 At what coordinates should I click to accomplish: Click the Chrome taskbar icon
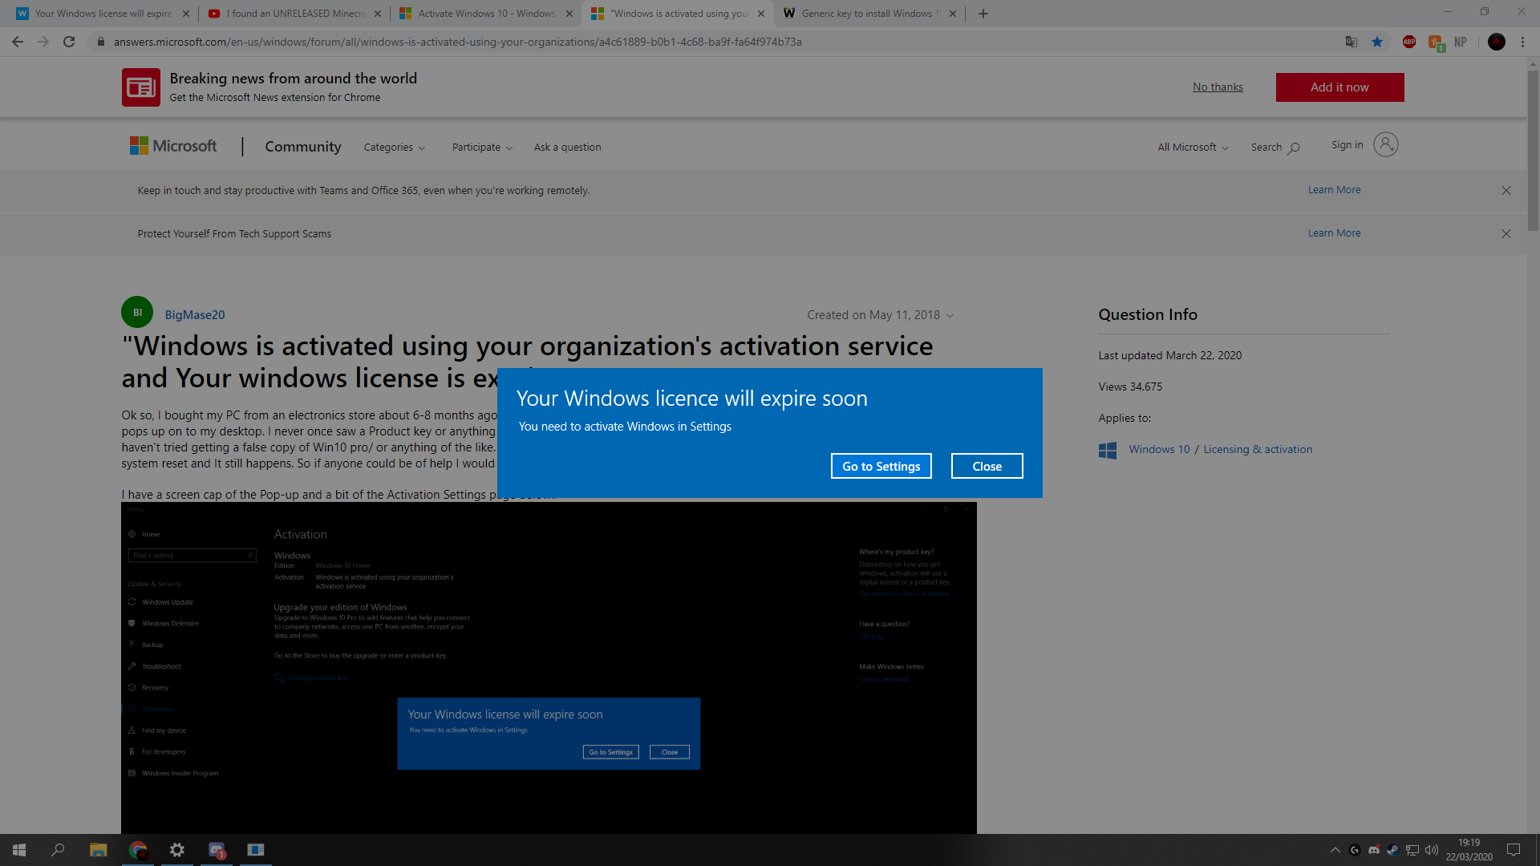point(138,850)
